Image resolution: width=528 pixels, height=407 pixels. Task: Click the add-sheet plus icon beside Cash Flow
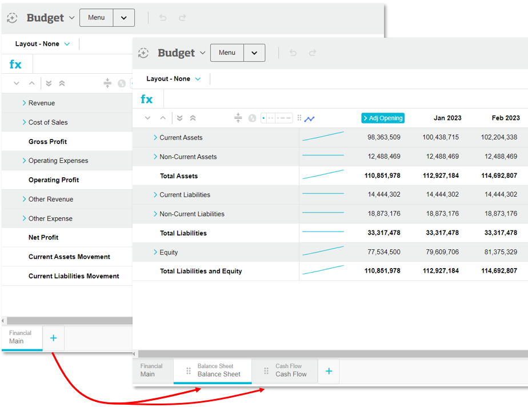[x=329, y=371]
